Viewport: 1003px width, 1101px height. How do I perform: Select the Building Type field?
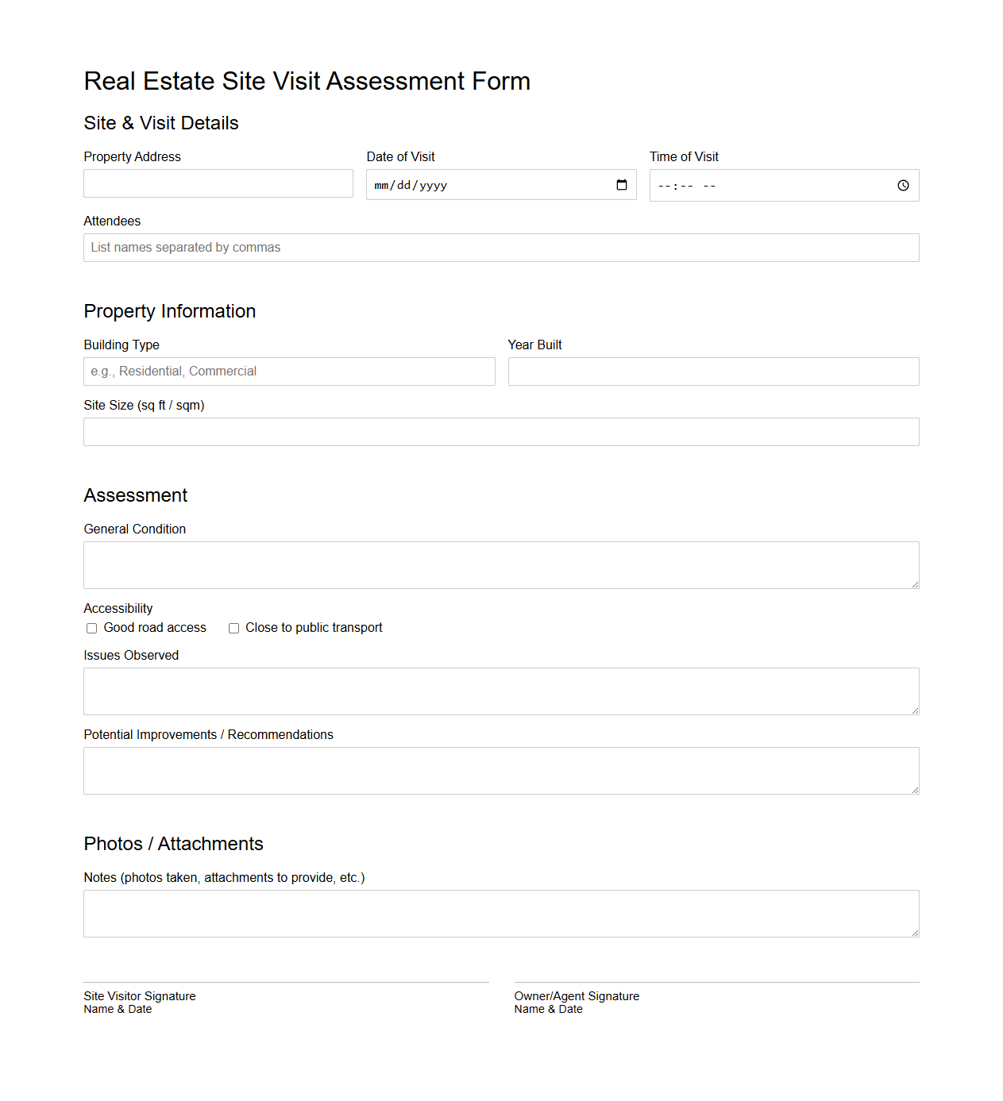point(289,371)
